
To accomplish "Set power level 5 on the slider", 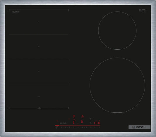I will coord(82,127).
